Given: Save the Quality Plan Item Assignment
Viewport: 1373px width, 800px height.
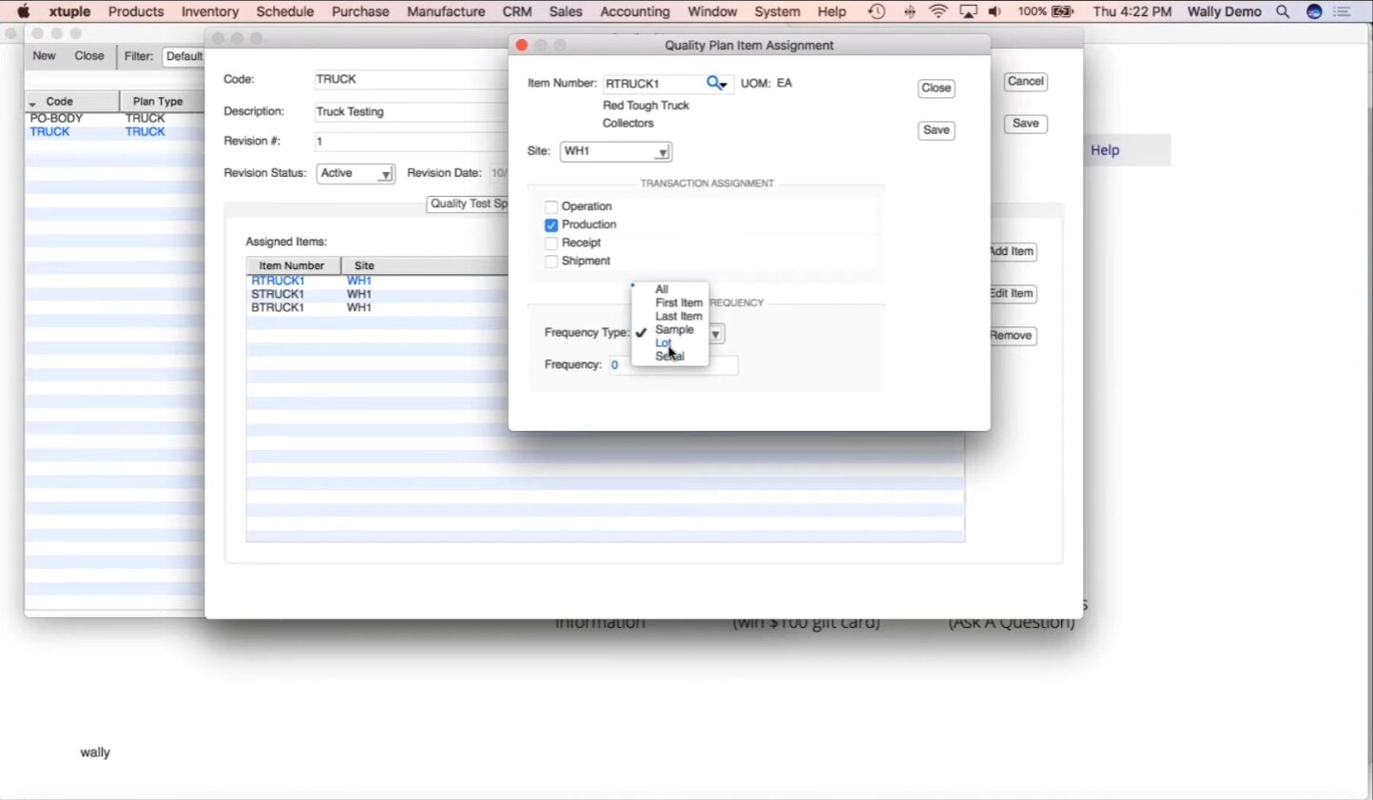Looking at the screenshot, I should (x=936, y=130).
